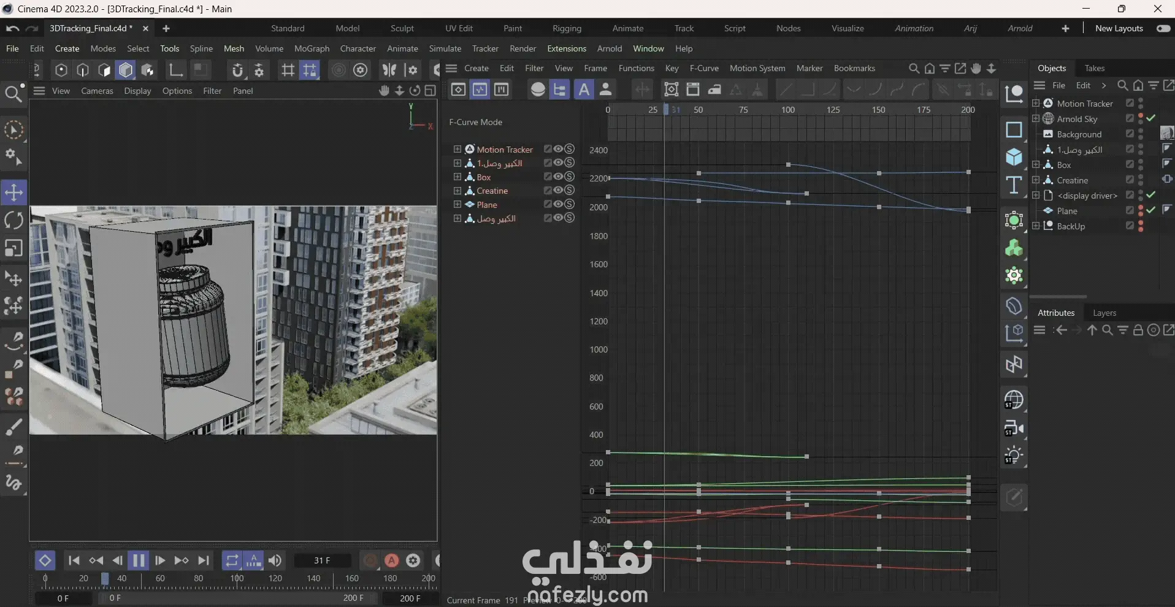Toggle the eye for the Box track
1175x607 pixels.
click(x=559, y=177)
